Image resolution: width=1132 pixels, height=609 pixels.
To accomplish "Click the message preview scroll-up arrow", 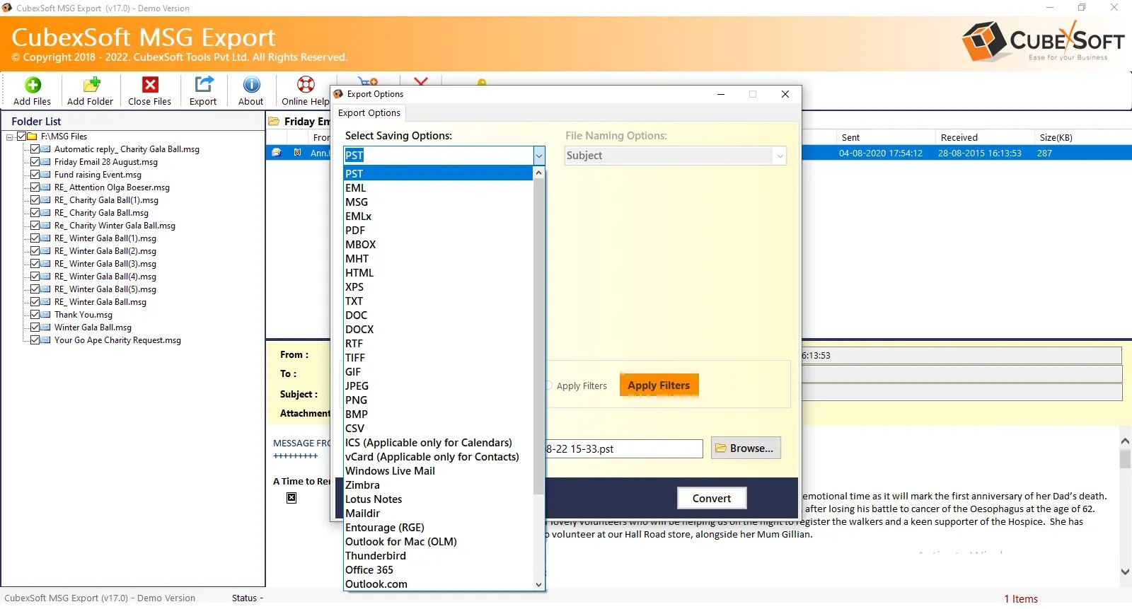I will (1125, 441).
